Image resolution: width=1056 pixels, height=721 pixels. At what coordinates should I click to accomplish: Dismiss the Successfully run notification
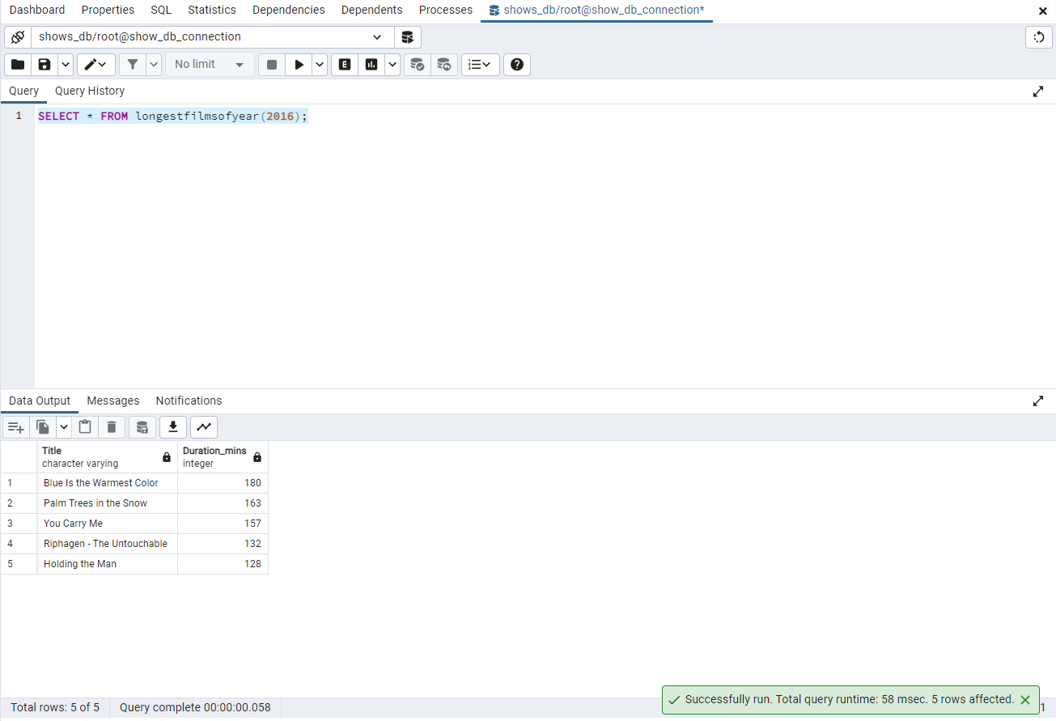click(1024, 699)
